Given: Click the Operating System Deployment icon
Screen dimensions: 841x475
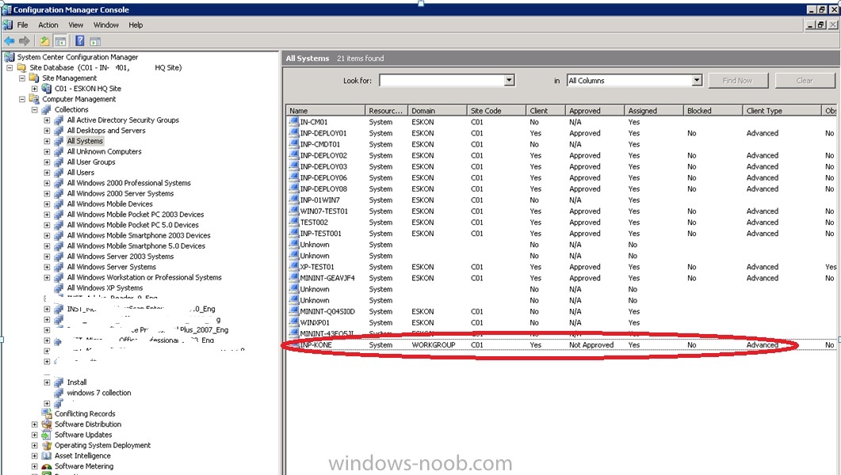Looking at the screenshot, I should click(x=47, y=445).
